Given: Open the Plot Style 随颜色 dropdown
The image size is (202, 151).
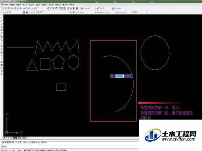Looking at the screenshot, I should tap(139, 12).
